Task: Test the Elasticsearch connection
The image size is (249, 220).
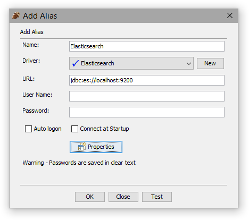Action: click(157, 197)
